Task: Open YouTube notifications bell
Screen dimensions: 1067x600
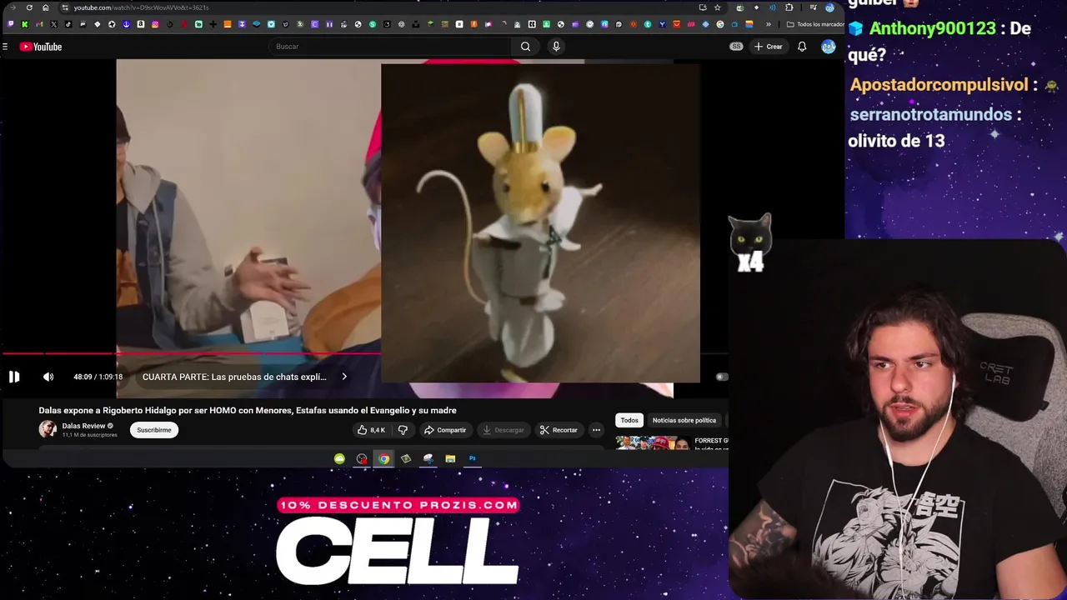Action: point(802,47)
